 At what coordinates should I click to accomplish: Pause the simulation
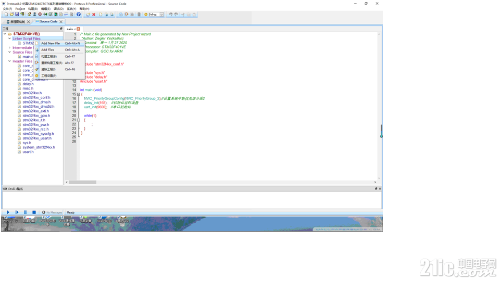click(x=26, y=212)
